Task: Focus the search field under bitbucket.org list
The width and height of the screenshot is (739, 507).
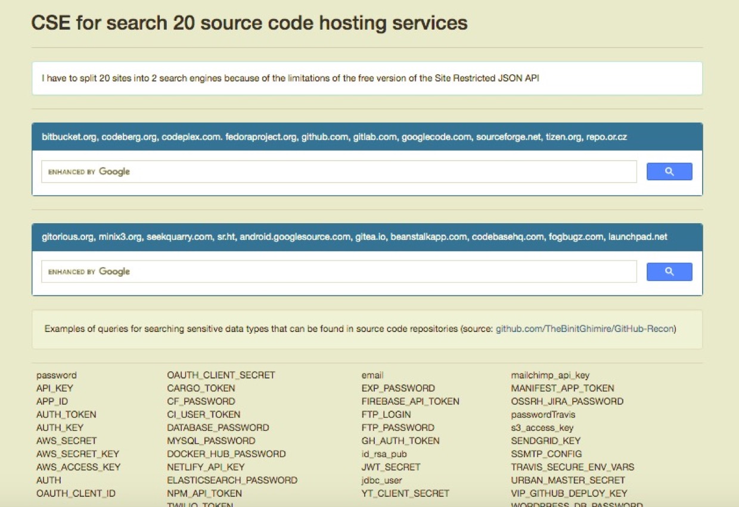Action: (x=339, y=171)
